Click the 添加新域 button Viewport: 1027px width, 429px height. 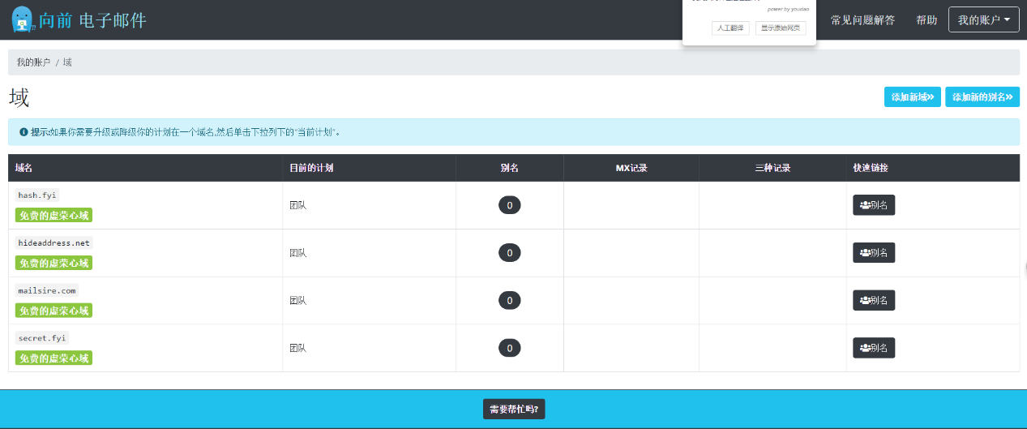pos(912,97)
